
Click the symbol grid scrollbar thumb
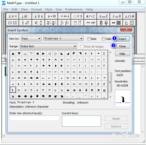(x=110, y=82)
